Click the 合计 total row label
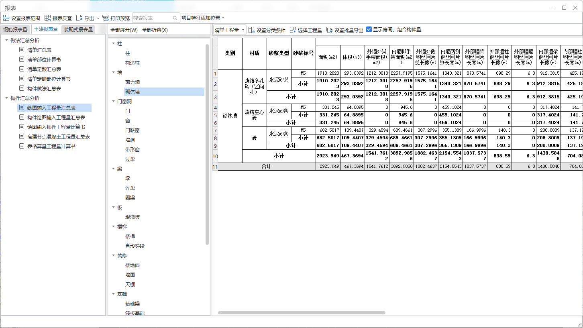583x328 pixels. click(267, 166)
